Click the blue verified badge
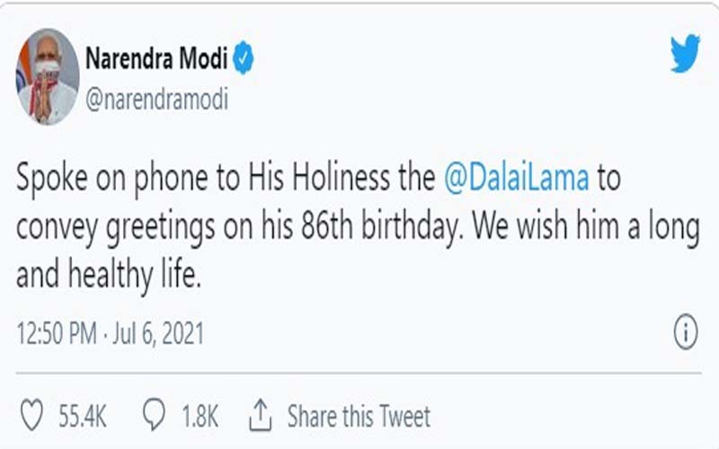 click(x=244, y=57)
